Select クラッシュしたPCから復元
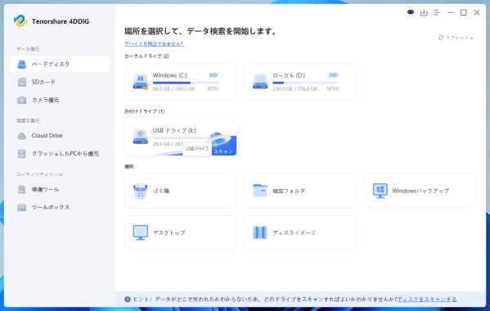 (x=60, y=154)
